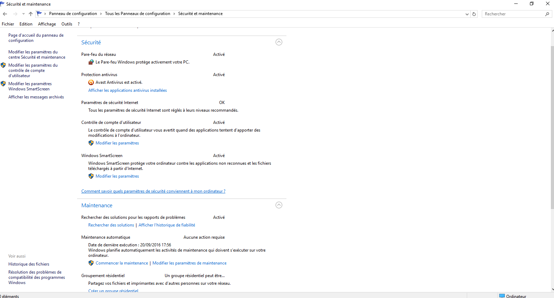The width and height of the screenshot is (554, 298).
Task: Click Groupement résidentiel heading text
Action: pos(103,276)
